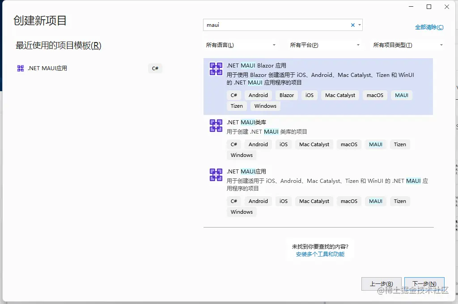The height and width of the screenshot is (304, 458).
Task: Click the Mac Catalyst tag under .NET MAUI类库
Action: coord(314,144)
